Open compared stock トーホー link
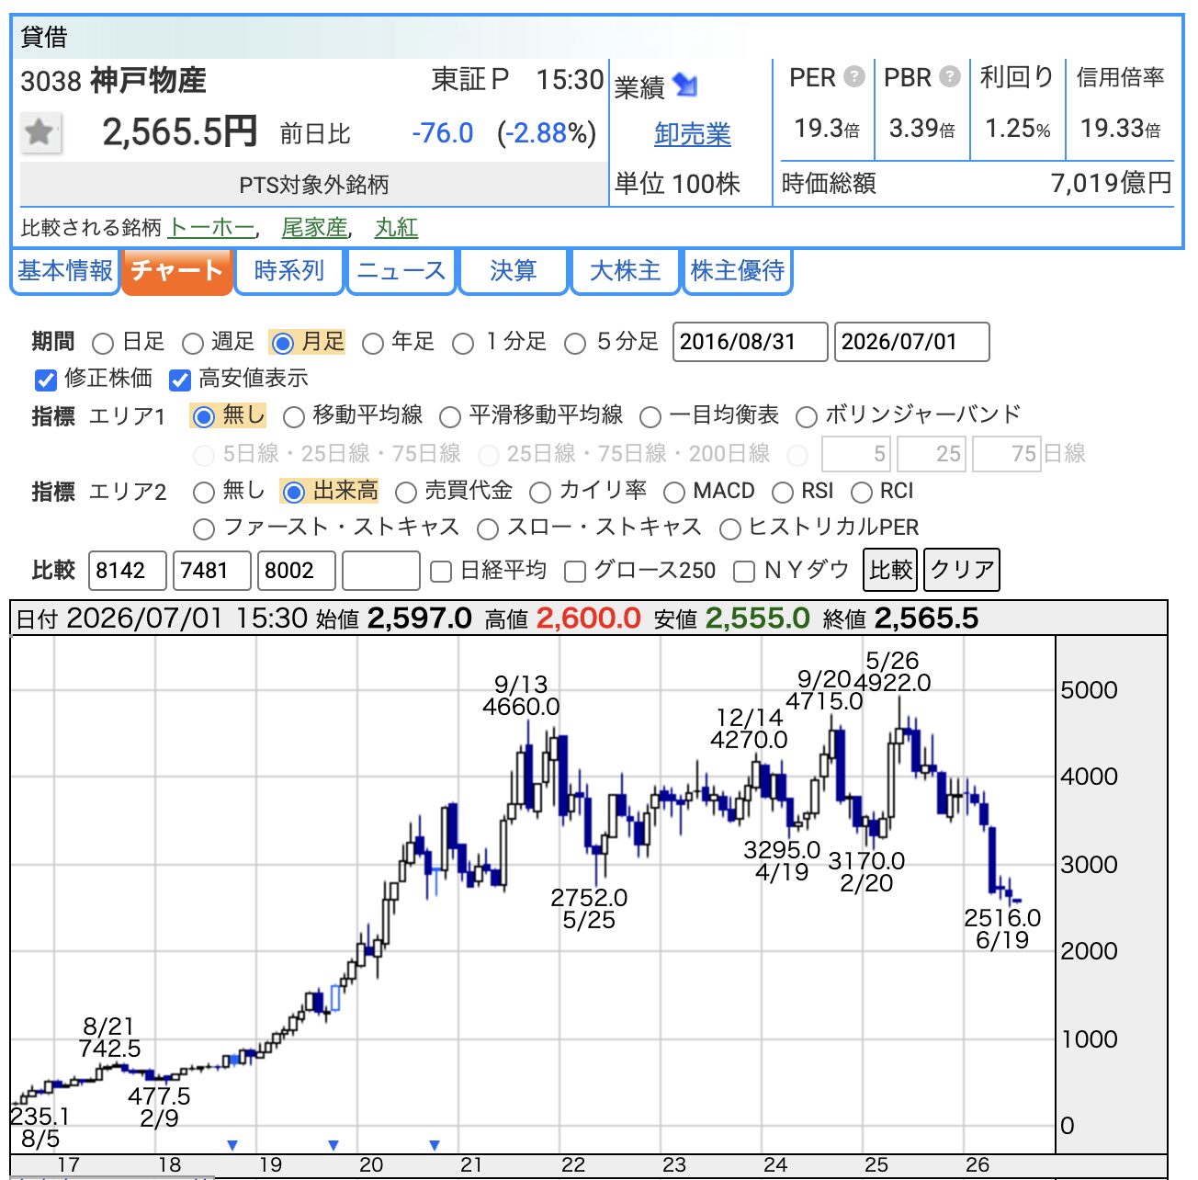 (x=212, y=227)
